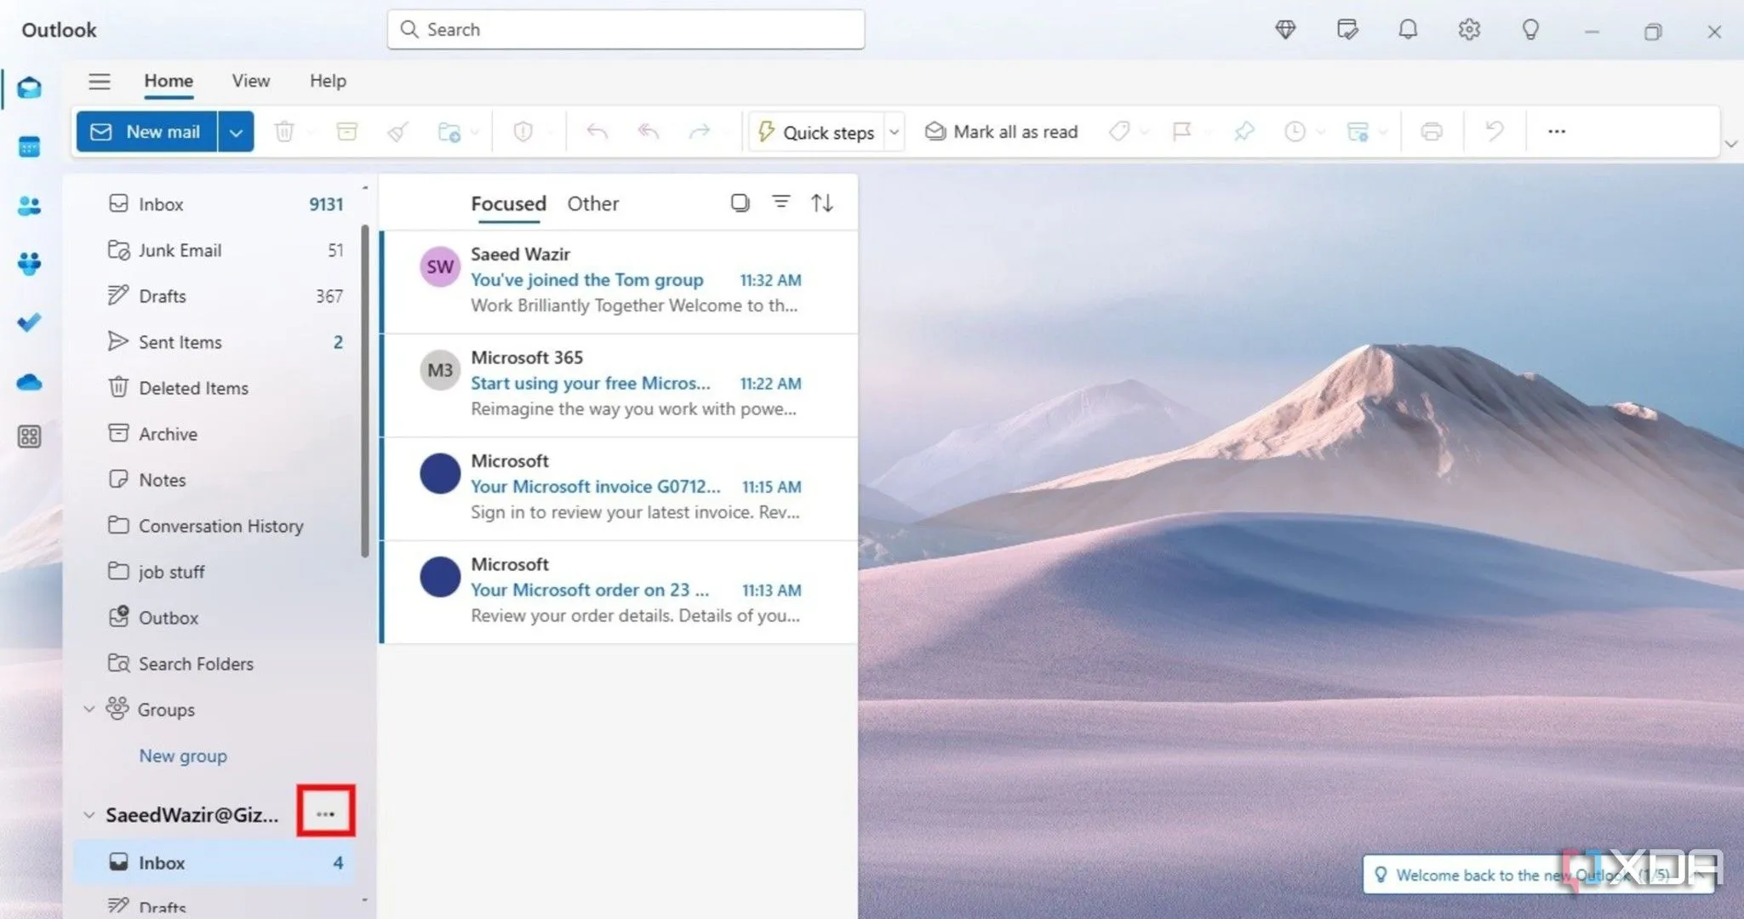Open the Groups icon in sidebar
The width and height of the screenshot is (1744, 919).
(x=29, y=264)
